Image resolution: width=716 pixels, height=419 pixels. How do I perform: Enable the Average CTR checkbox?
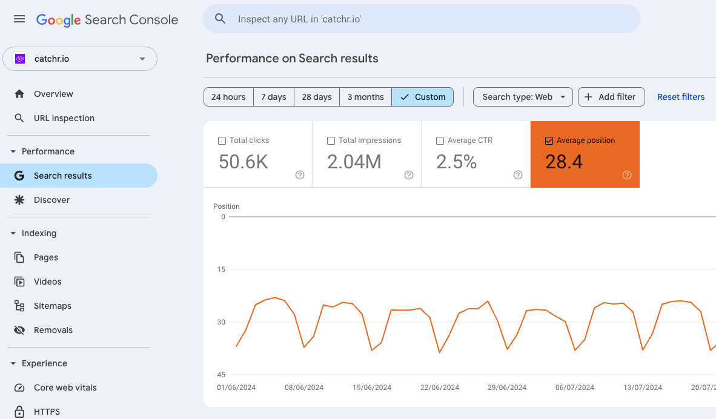[440, 140]
